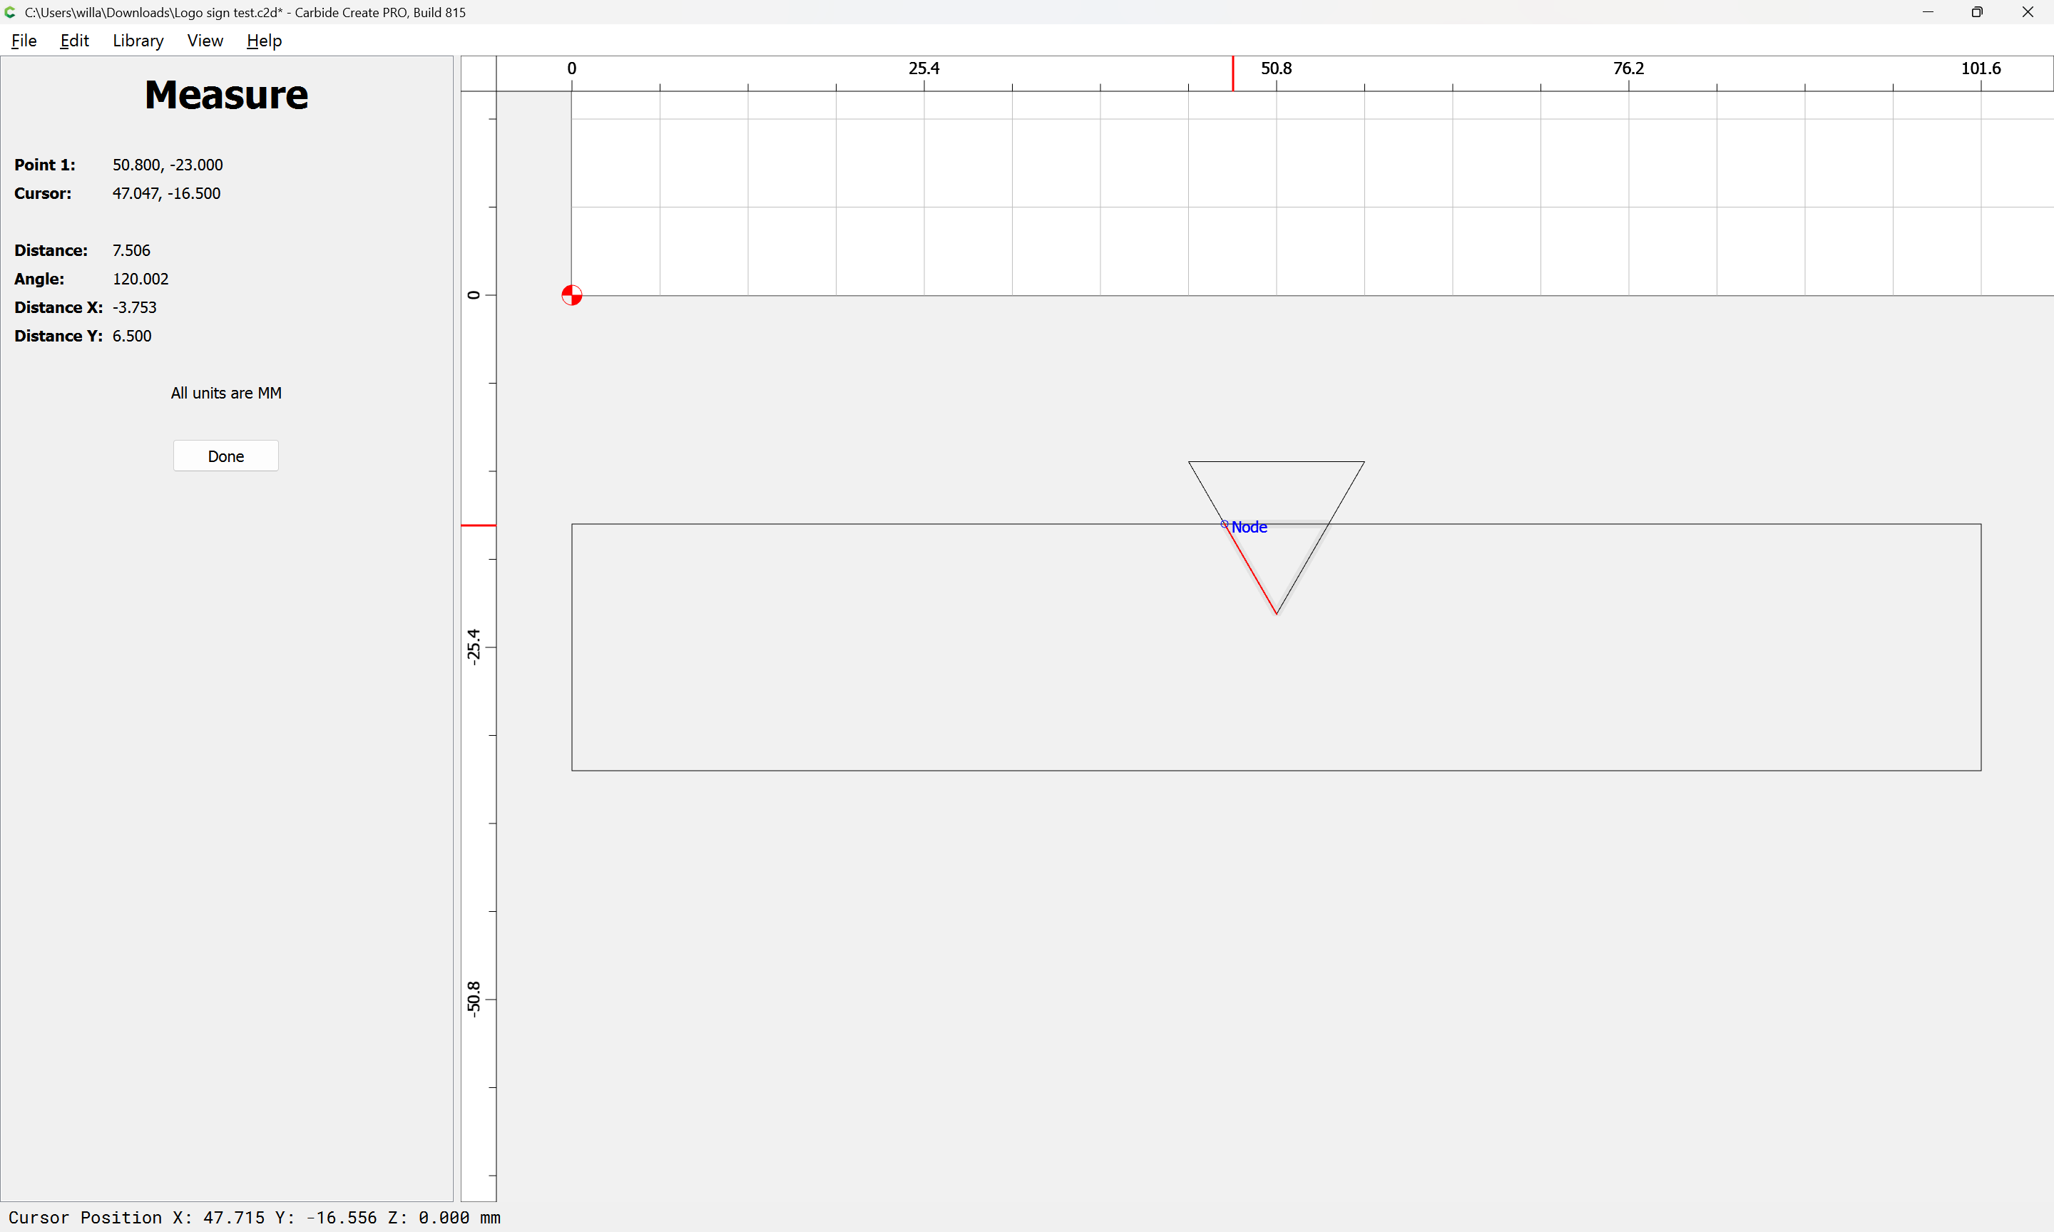Click the blue Node snap point
Screen dimensions: 2054x1232
click(1225, 524)
